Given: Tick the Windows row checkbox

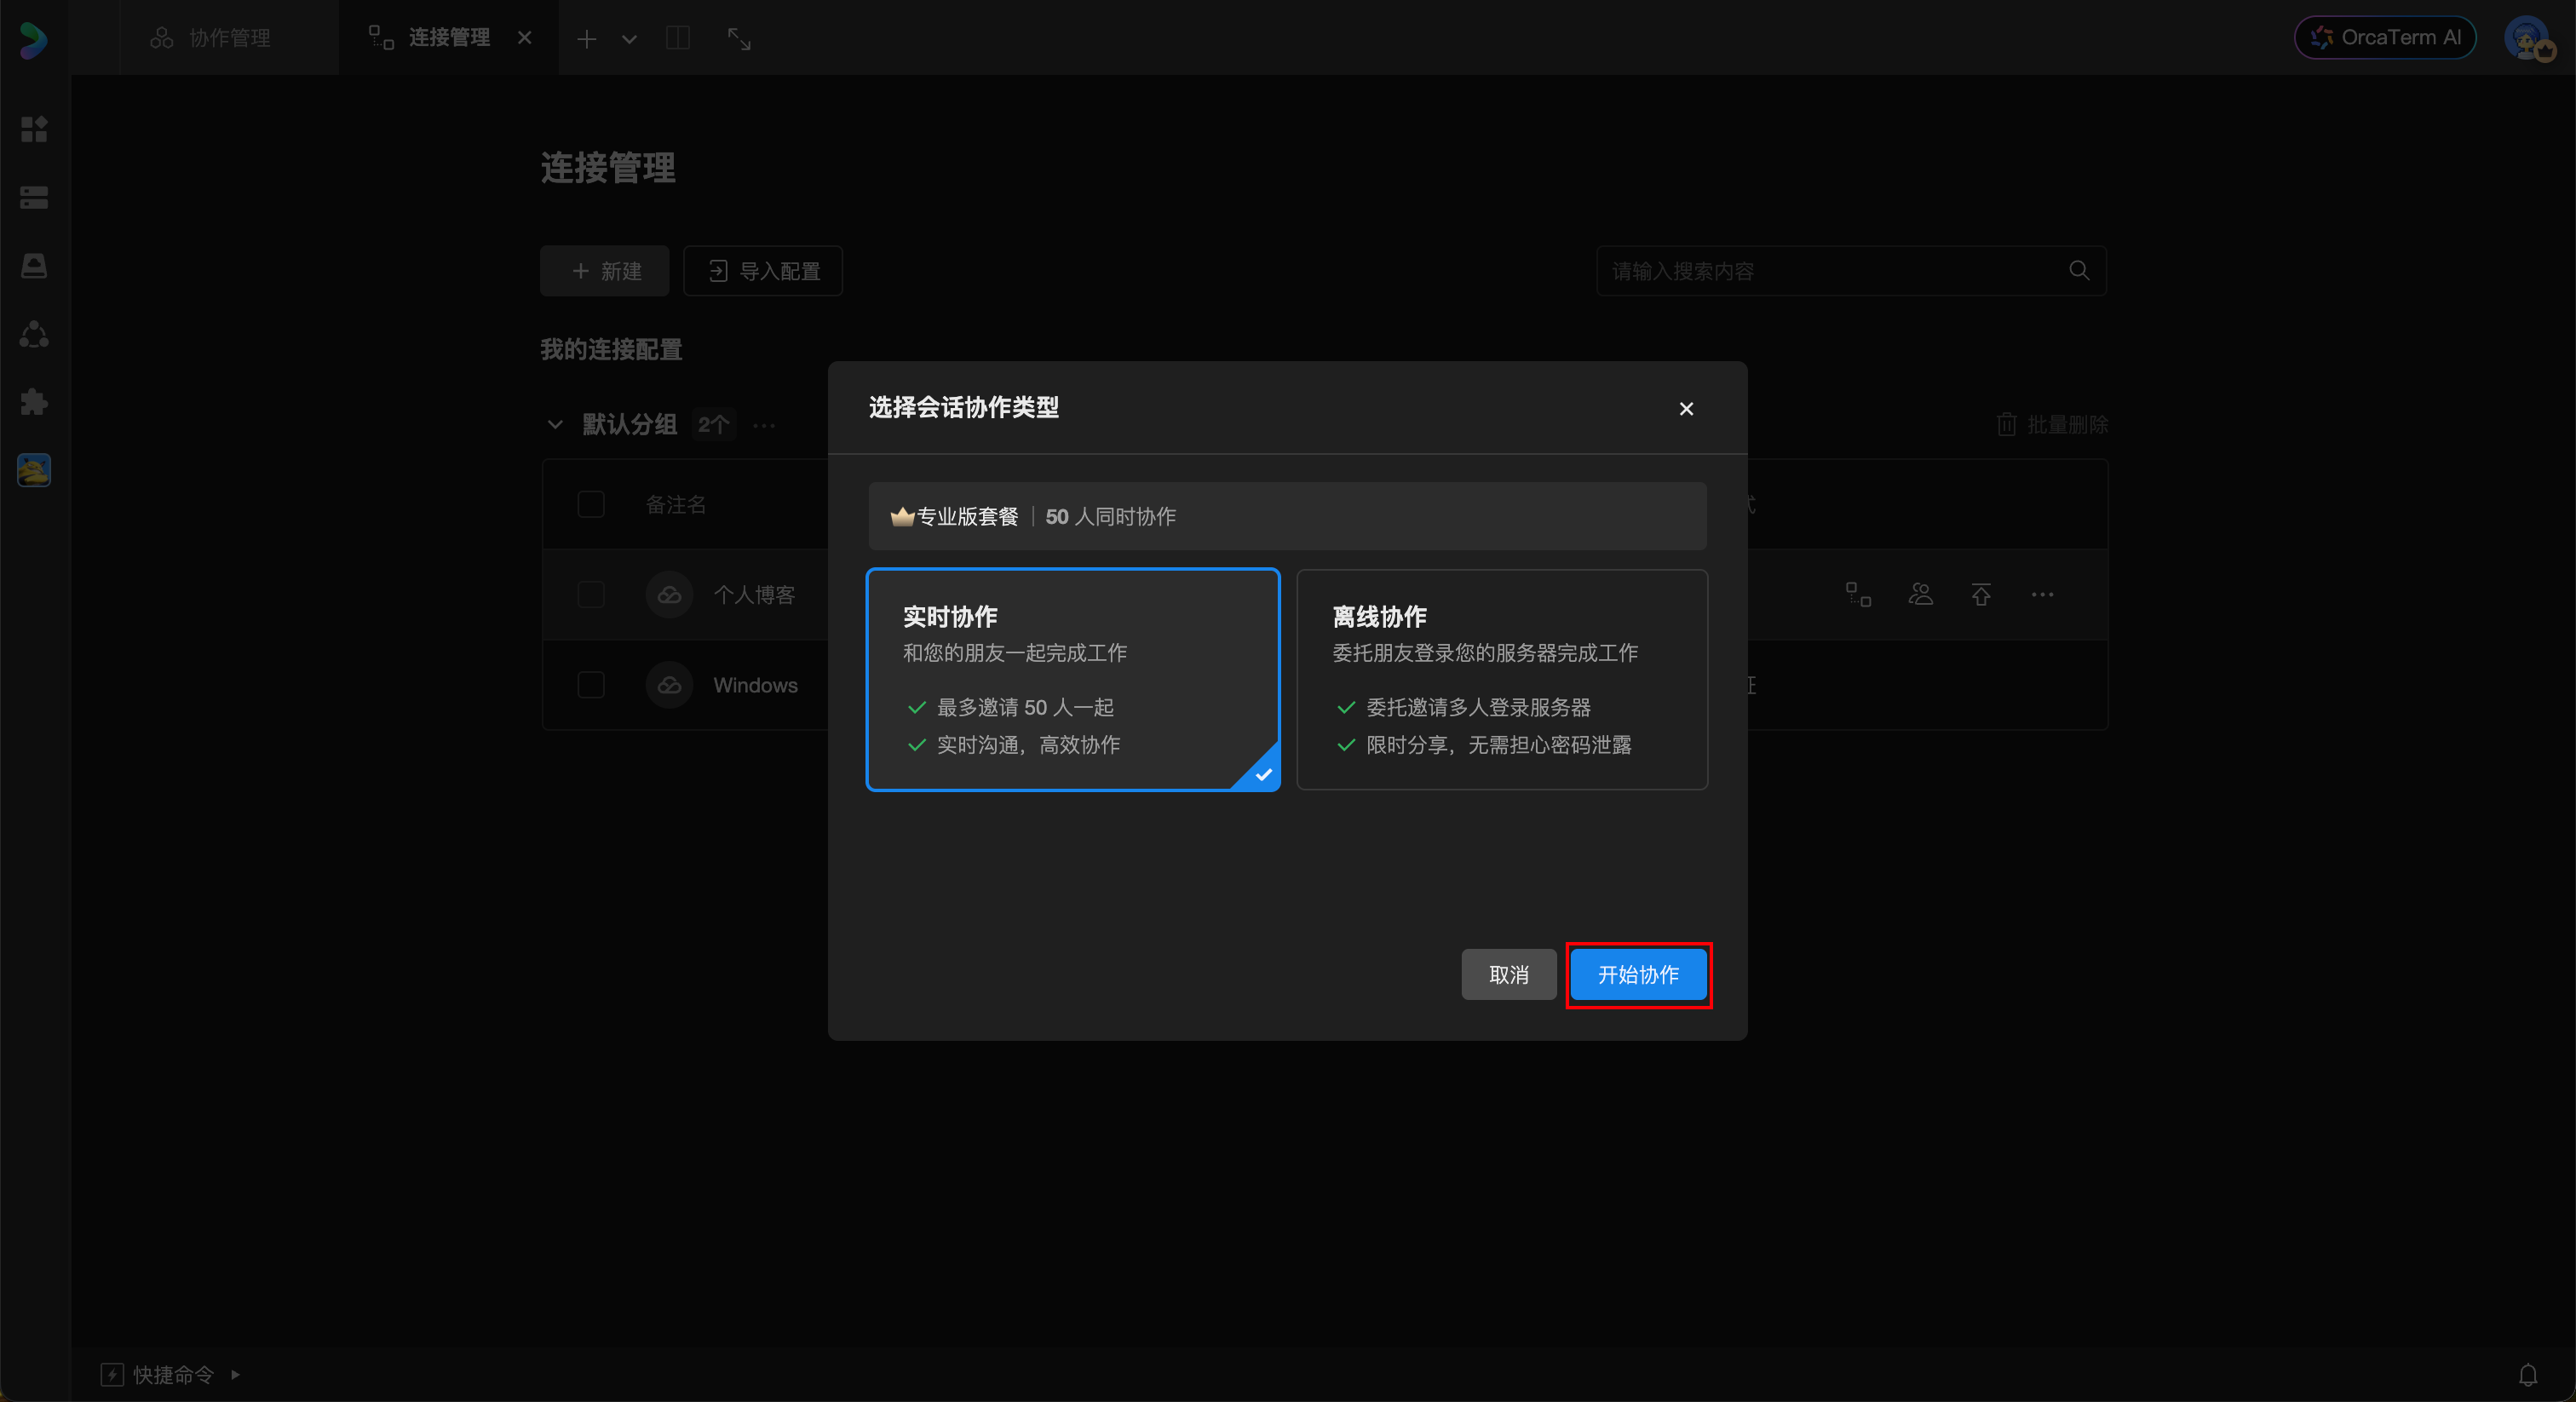Looking at the screenshot, I should [x=591, y=685].
